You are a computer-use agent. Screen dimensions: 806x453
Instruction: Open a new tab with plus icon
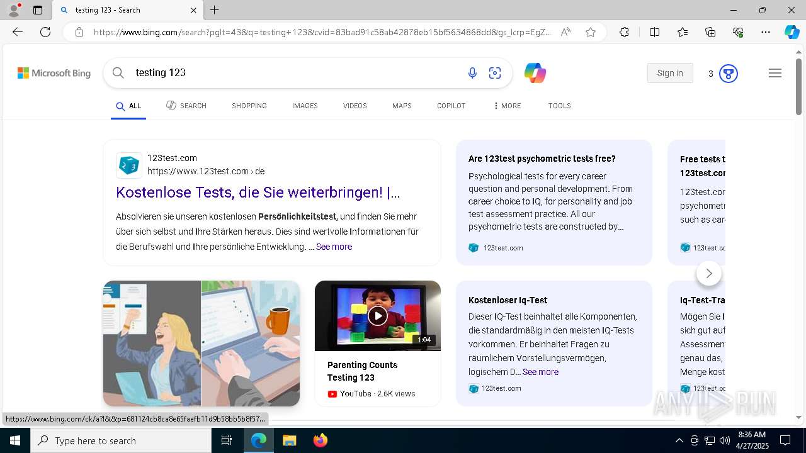[214, 10]
